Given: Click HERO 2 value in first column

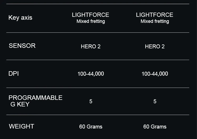Looking at the screenshot, I should point(91,47).
